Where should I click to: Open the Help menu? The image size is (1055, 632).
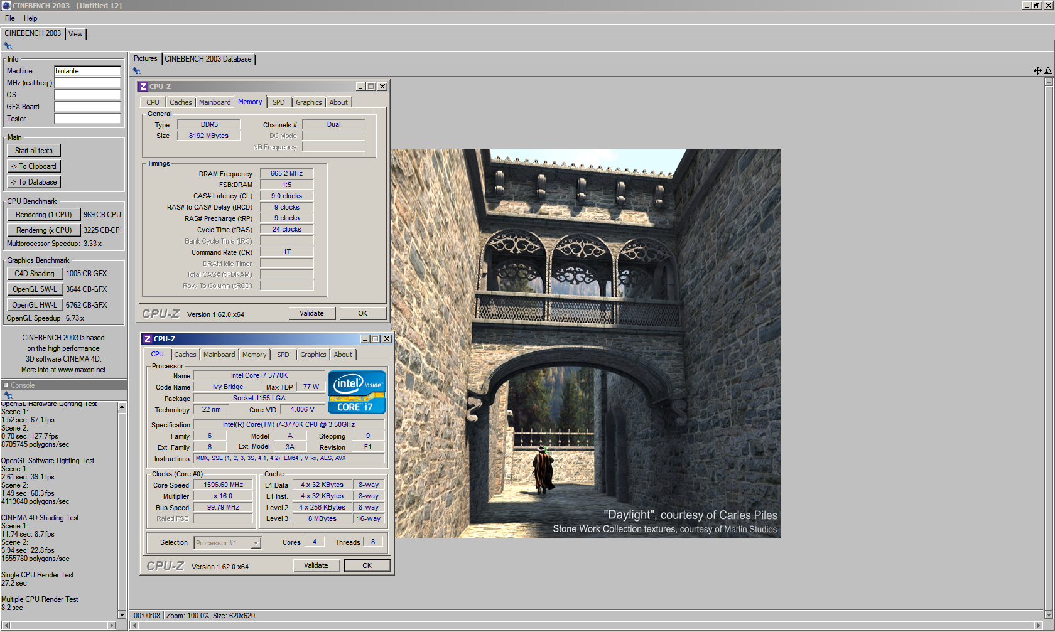coord(31,18)
